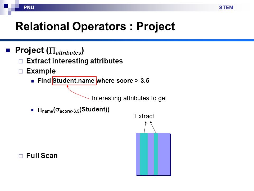Click the blue square bullet before 'Project'
The height and width of the screenshot is (191, 254).
[x=8, y=50]
